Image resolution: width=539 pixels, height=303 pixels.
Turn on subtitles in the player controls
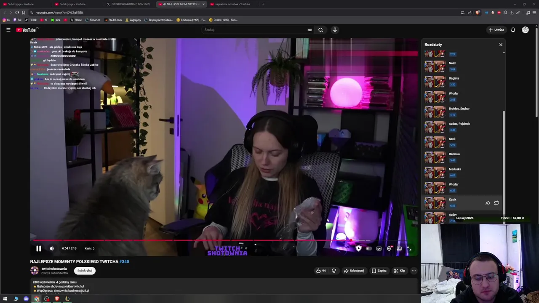click(379, 248)
